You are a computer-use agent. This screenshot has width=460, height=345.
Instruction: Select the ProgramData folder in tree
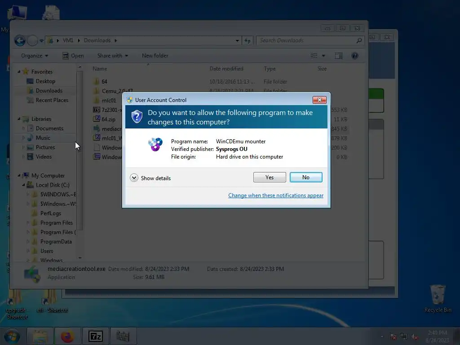[56, 242]
